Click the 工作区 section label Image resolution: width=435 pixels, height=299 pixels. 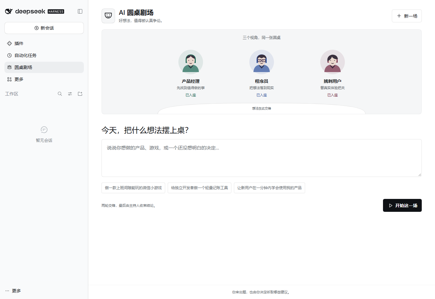coord(12,94)
